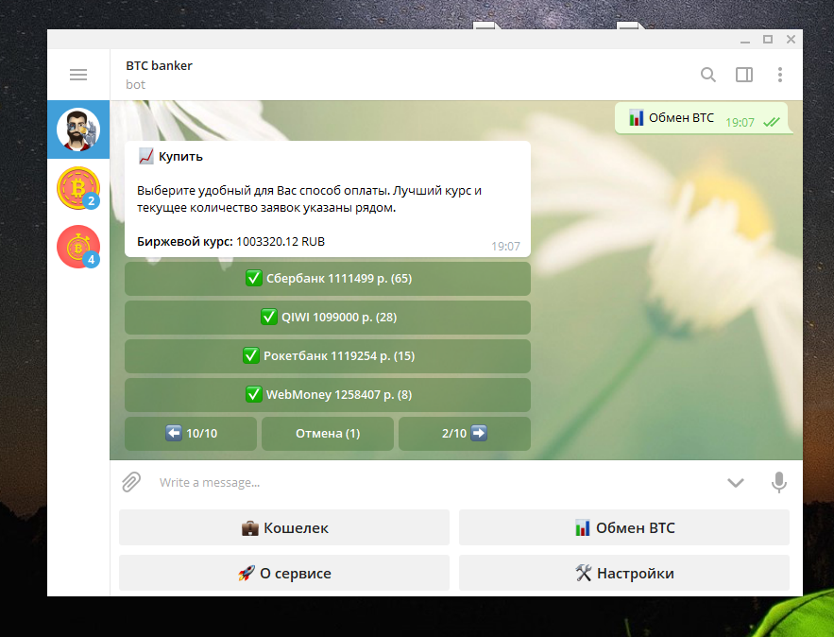Open the О сервисе keyboard button

pyautogui.click(x=284, y=573)
